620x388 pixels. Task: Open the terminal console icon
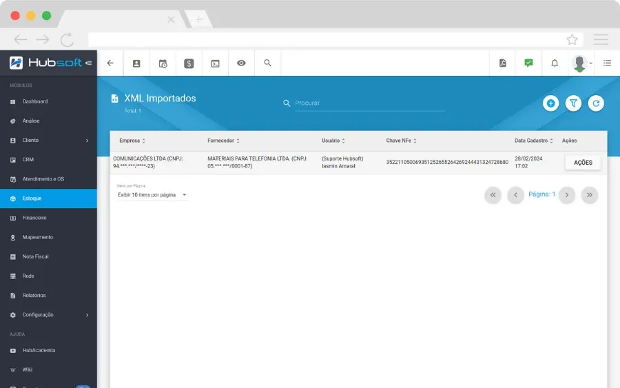pos(215,63)
